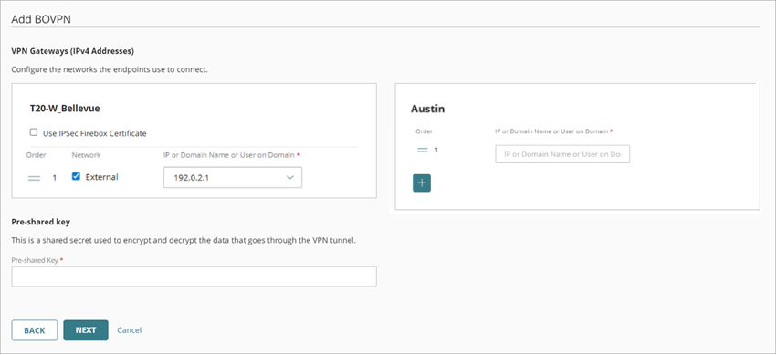Enable Use IPSec Firebox Certificate checkbox
The height and width of the screenshot is (355, 776).
pos(34,132)
